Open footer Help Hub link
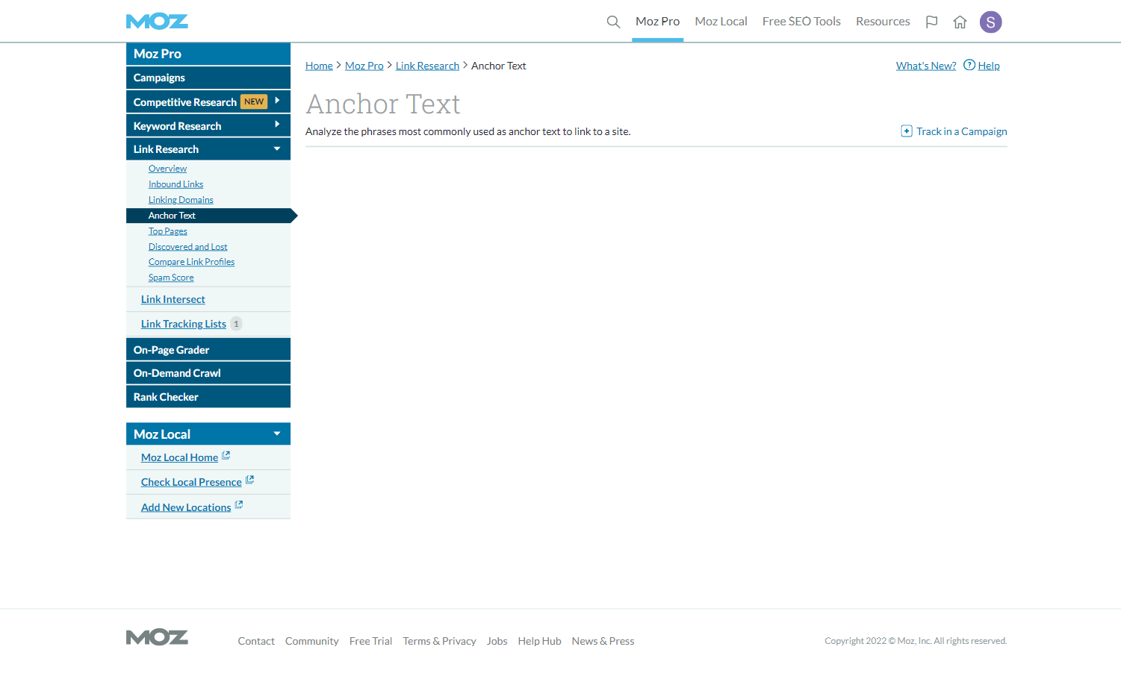The image size is (1121, 679). [x=539, y=641]
